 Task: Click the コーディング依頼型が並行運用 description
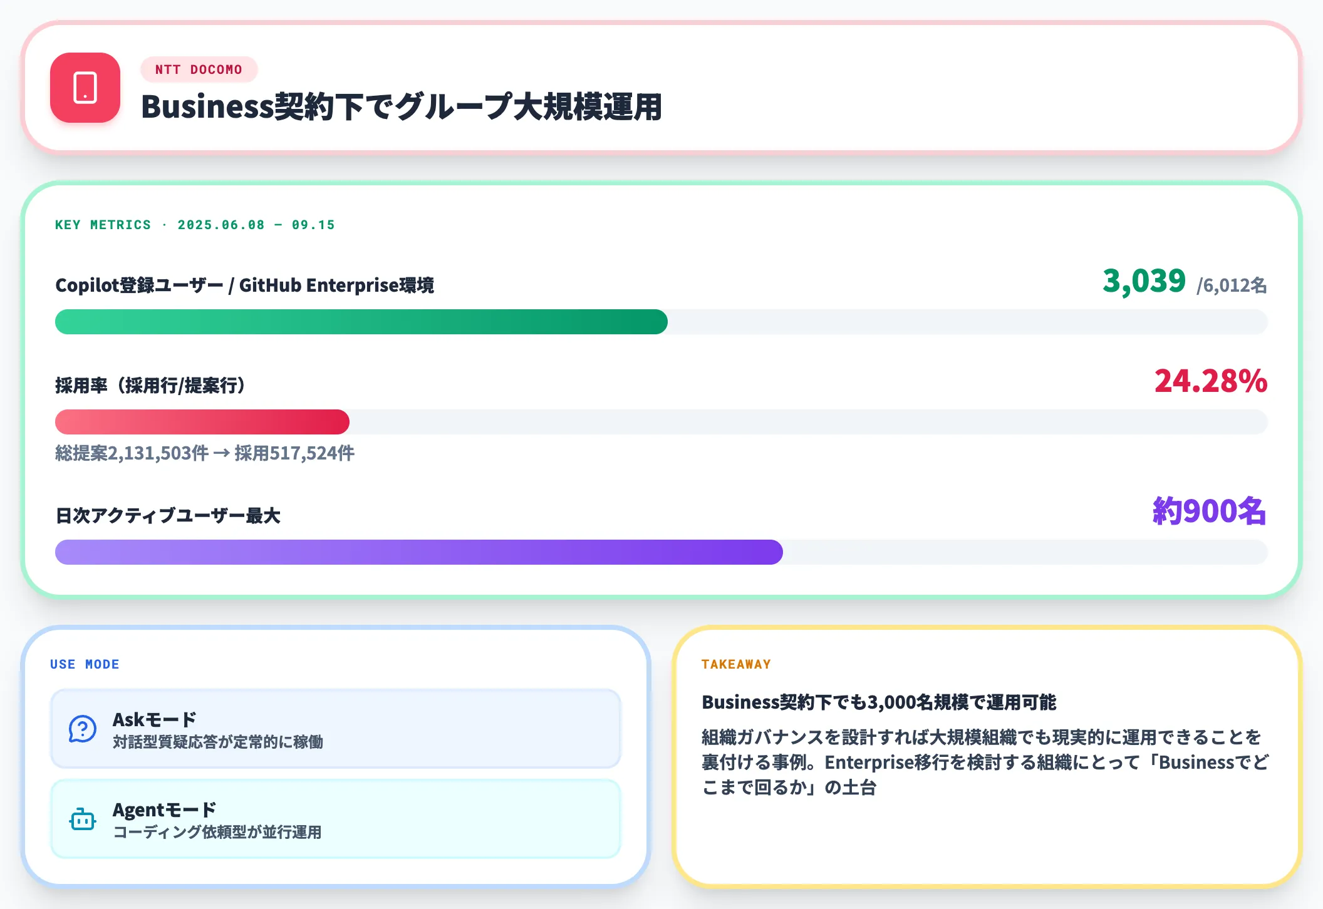pos(217,833)
